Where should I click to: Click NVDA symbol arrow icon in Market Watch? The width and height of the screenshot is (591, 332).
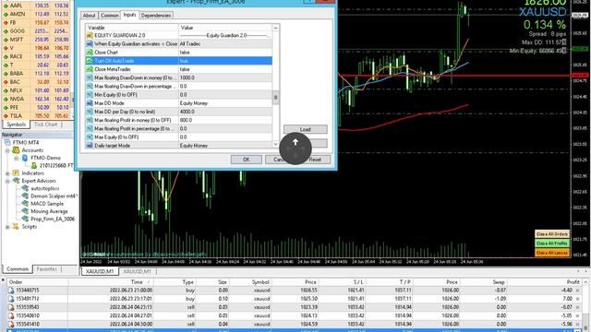click(x=6, y=99)
